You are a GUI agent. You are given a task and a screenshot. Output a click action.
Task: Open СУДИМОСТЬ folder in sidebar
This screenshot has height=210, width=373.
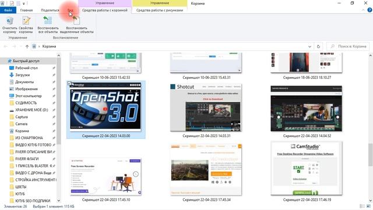pyautogui.click(x=26, y=103)
